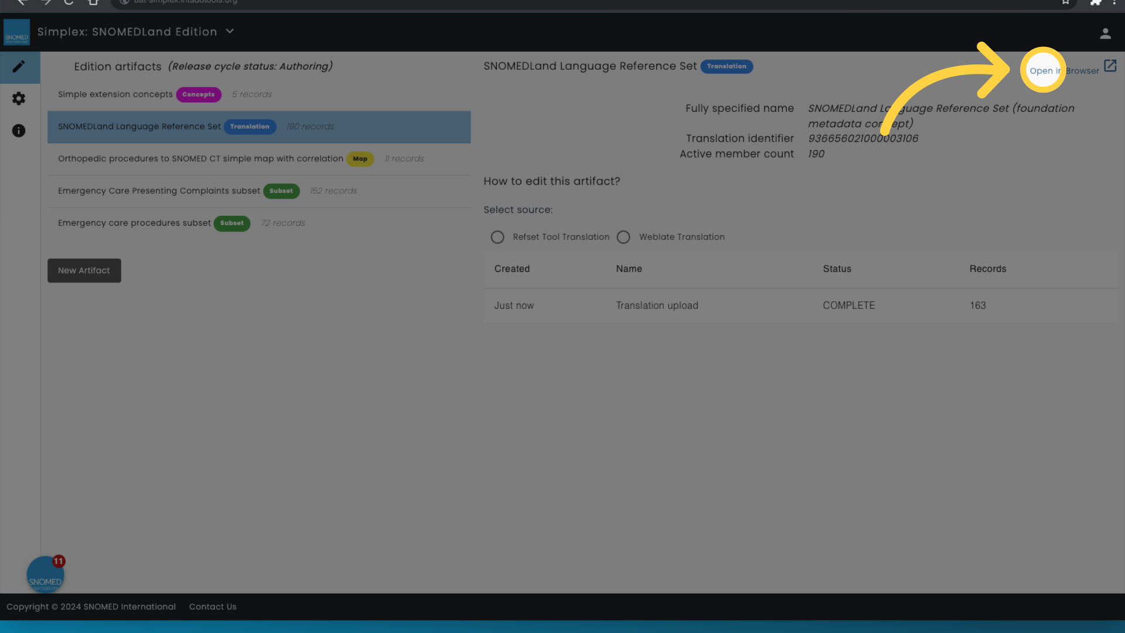Click the browser back arrow

[22, 2]
